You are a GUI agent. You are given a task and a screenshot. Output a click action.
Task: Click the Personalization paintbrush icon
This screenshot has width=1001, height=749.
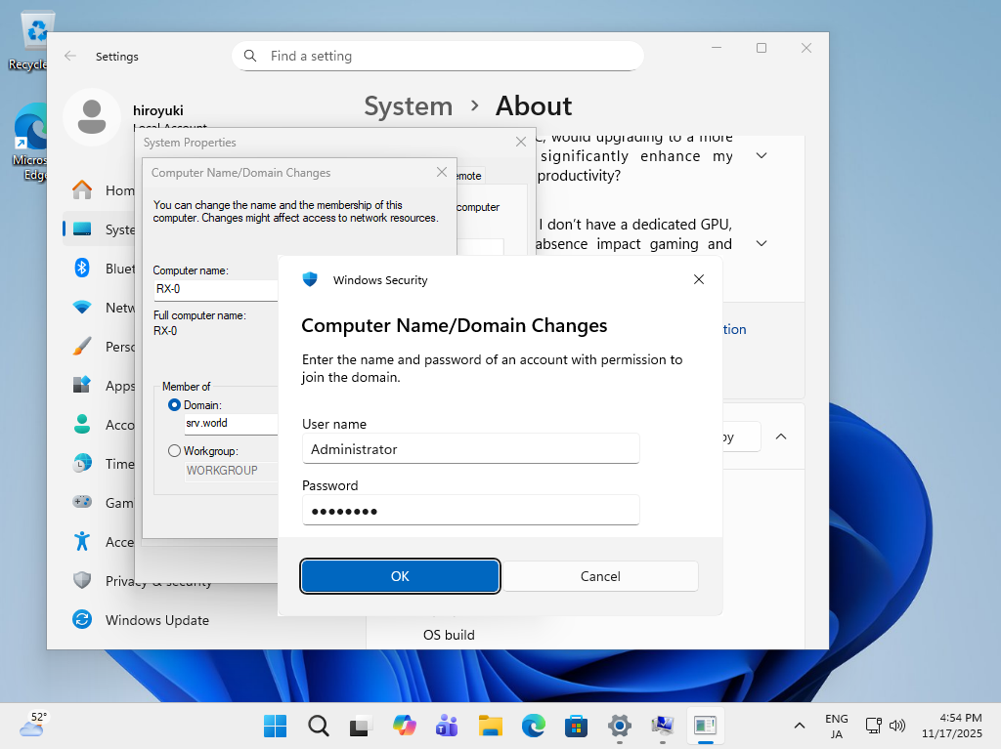83,347
